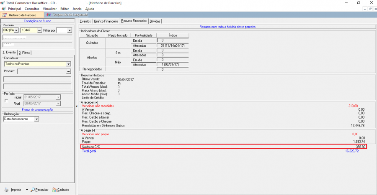Click the partner code field showing 10447

(28, 30)
